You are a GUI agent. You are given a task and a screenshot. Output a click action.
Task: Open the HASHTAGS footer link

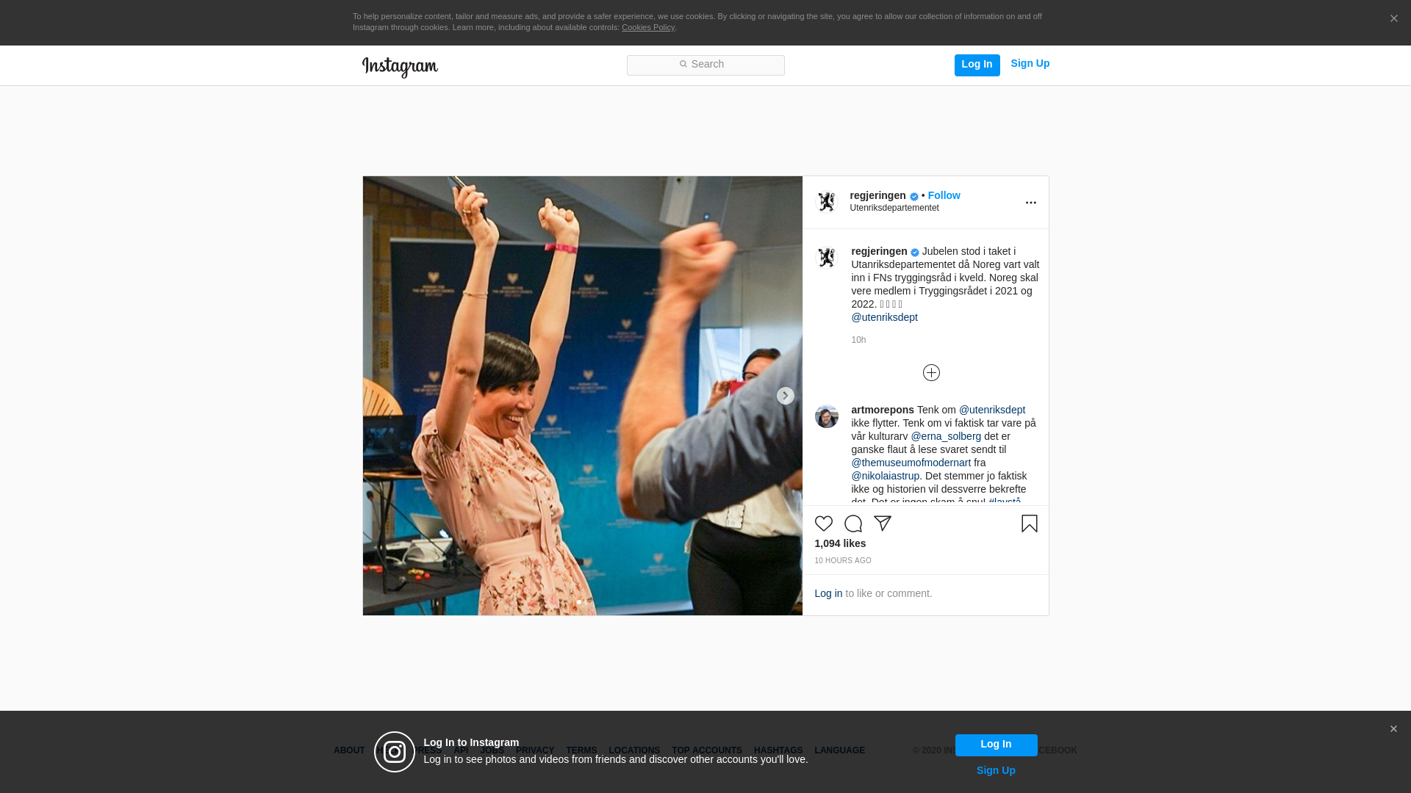click(x=778, y=750)
